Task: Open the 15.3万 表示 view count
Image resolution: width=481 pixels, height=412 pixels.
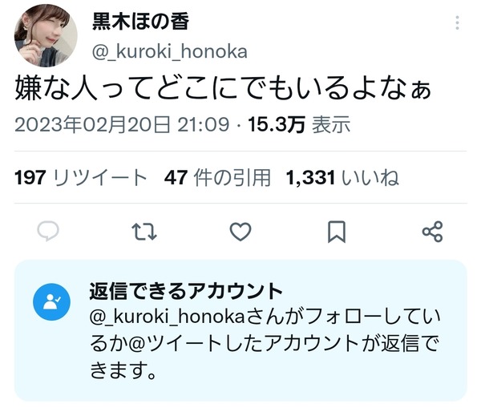Action: pyautogui.click(x=299, y=124)
